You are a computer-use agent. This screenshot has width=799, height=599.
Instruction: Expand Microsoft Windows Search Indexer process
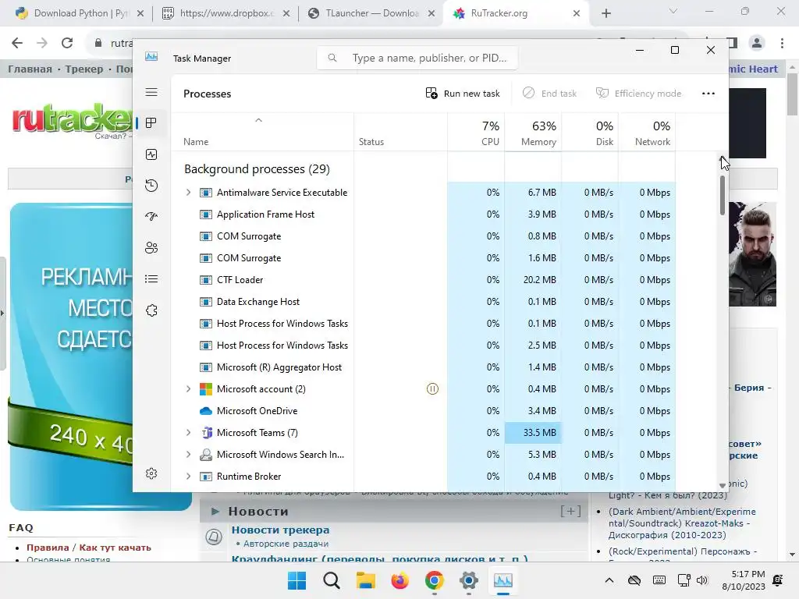click(x=188, y=455)
